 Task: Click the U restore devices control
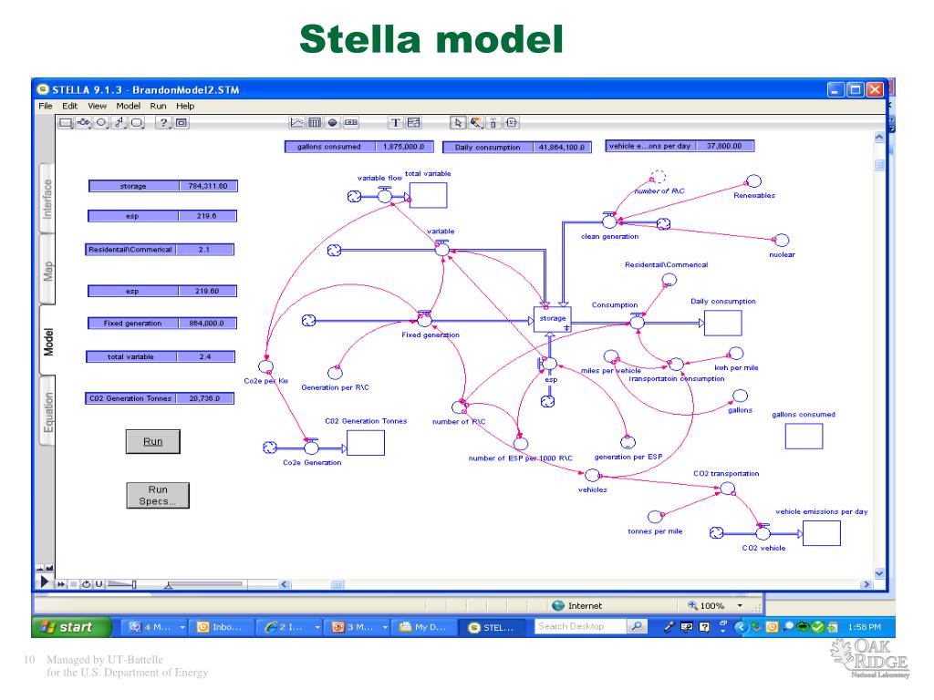(x=99, y=584)
